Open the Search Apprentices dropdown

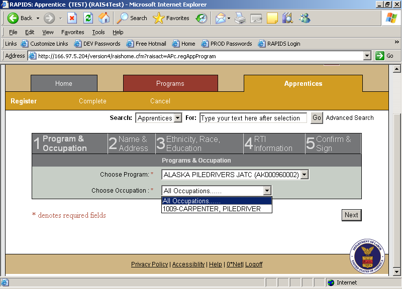[178, 118]
